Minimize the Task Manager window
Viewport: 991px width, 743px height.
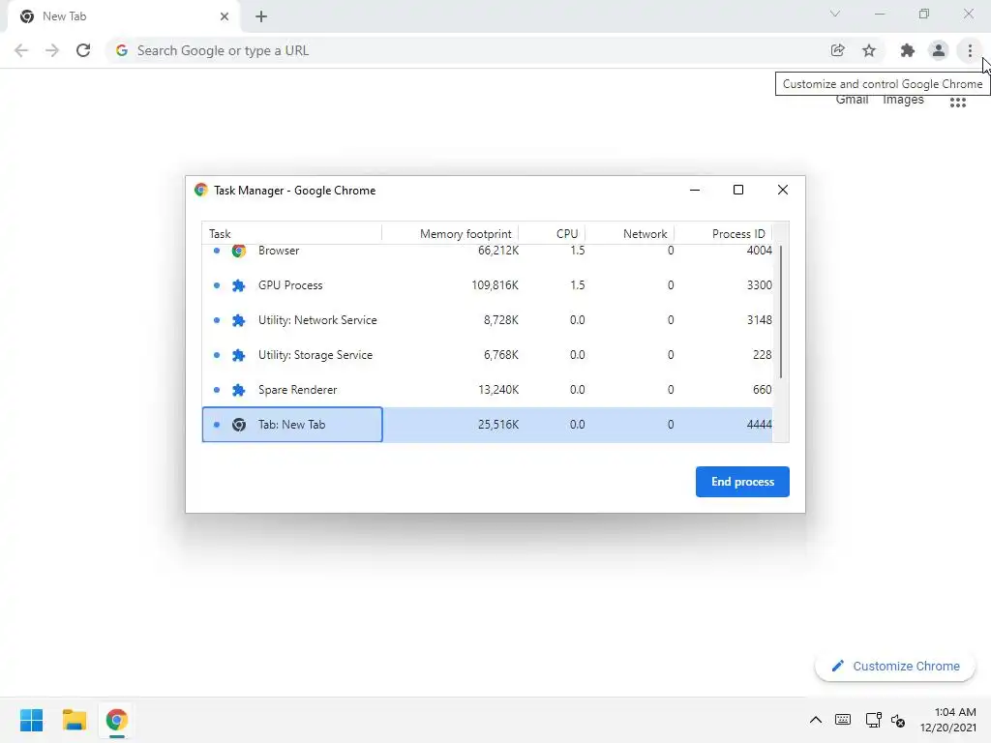click(x=695, y=190)
